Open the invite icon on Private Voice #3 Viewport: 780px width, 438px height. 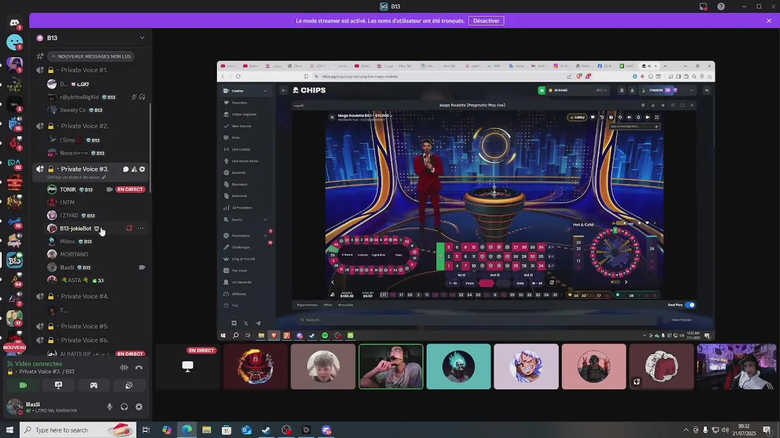(x=134, y=169)
